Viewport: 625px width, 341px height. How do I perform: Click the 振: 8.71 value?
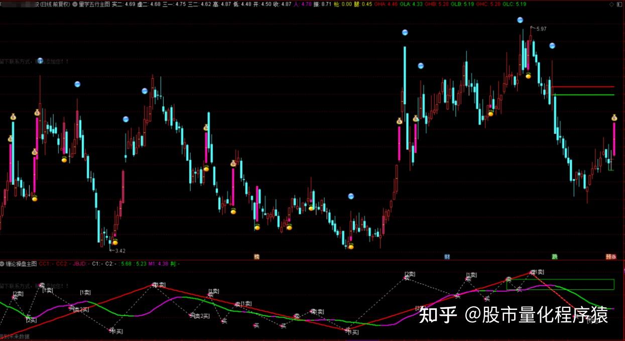coord(322,4)
